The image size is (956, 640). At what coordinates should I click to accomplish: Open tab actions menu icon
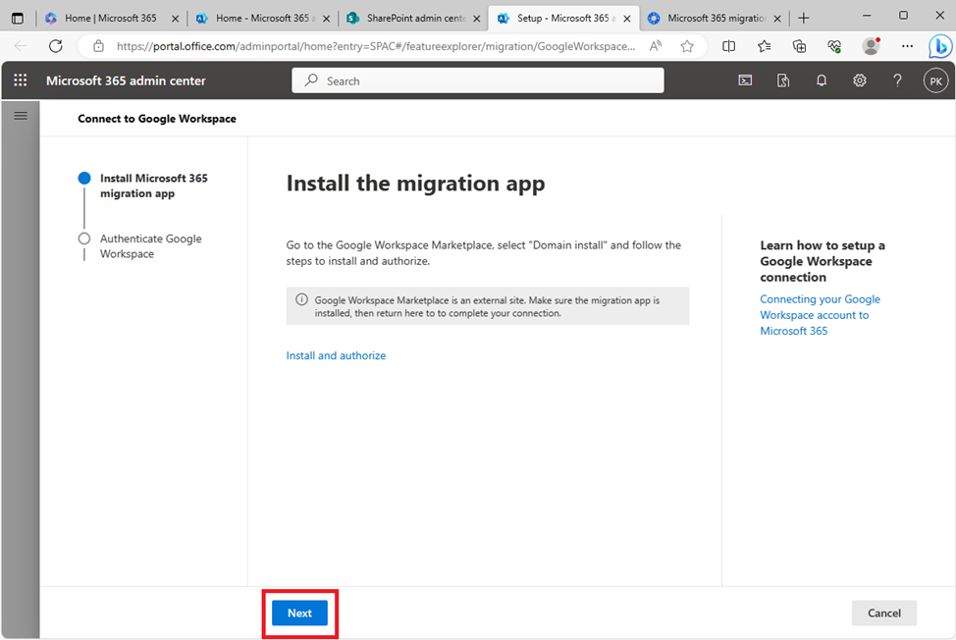[18, 19]
